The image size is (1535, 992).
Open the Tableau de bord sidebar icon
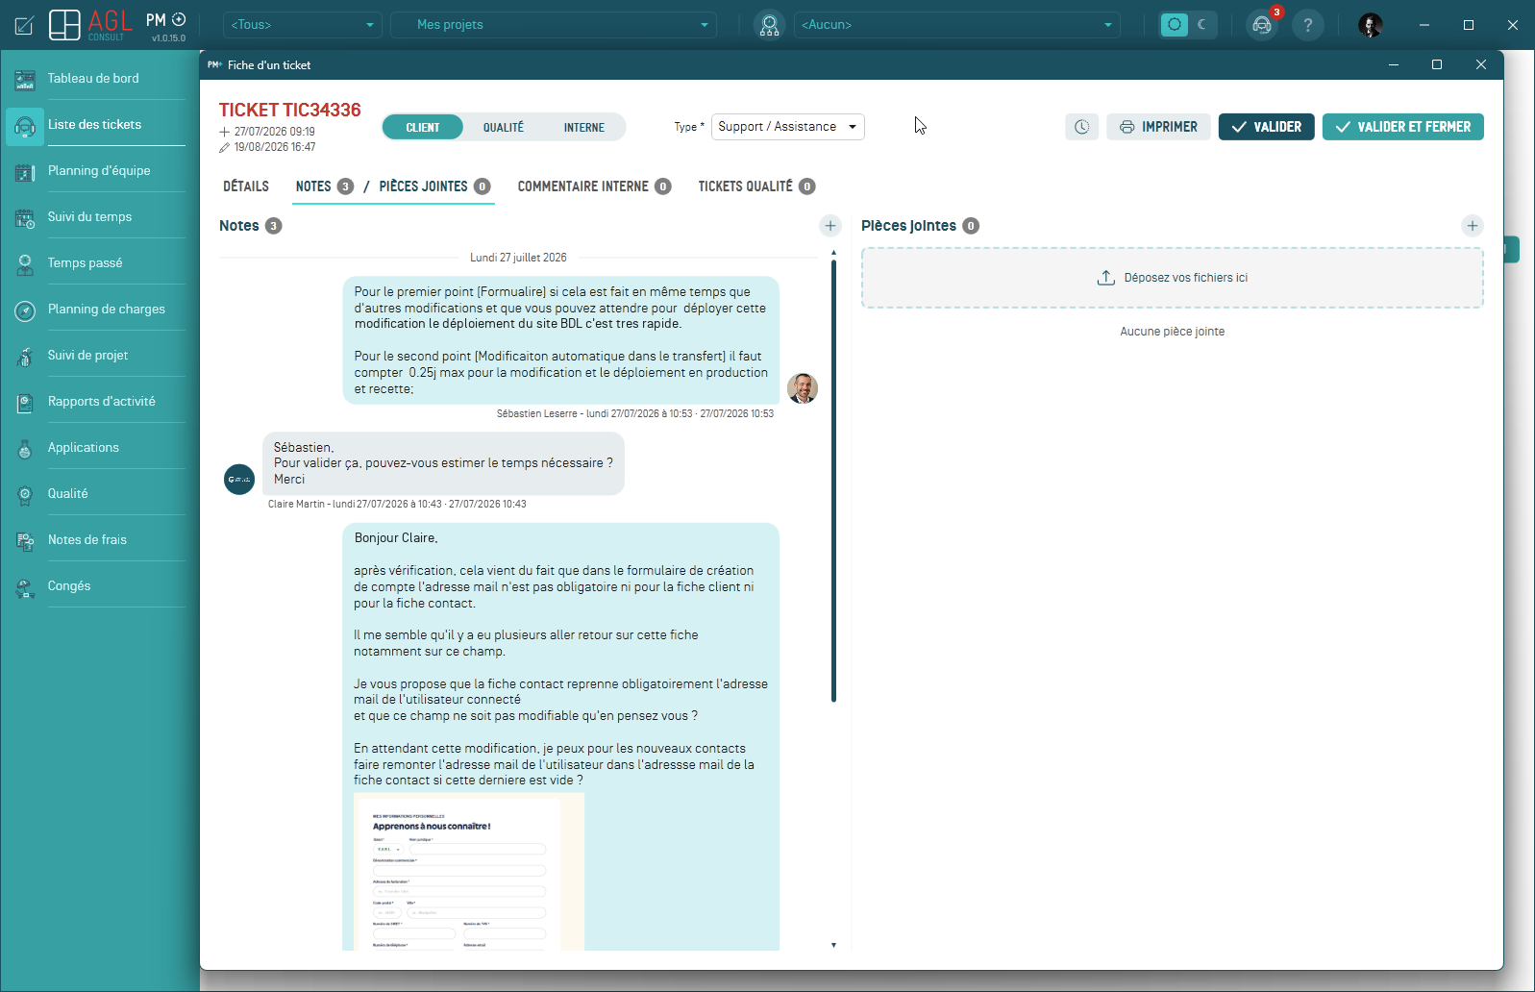click(25, 80)
